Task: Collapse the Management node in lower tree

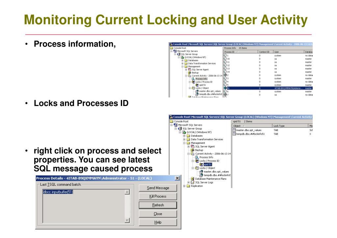Action: tap(184, 143)
